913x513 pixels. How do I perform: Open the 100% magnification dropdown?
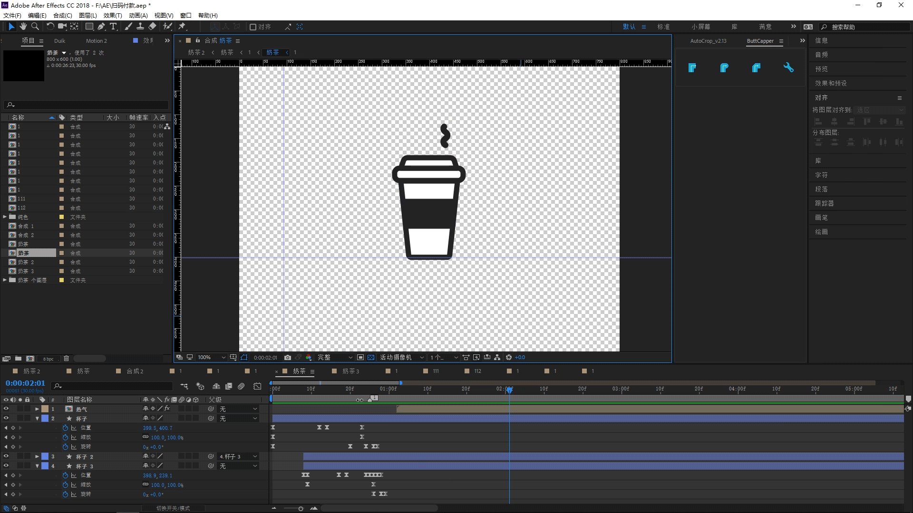pos(212,357)
